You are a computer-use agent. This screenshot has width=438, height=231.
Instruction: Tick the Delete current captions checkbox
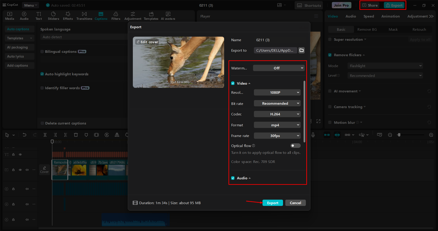coord(42,124)
